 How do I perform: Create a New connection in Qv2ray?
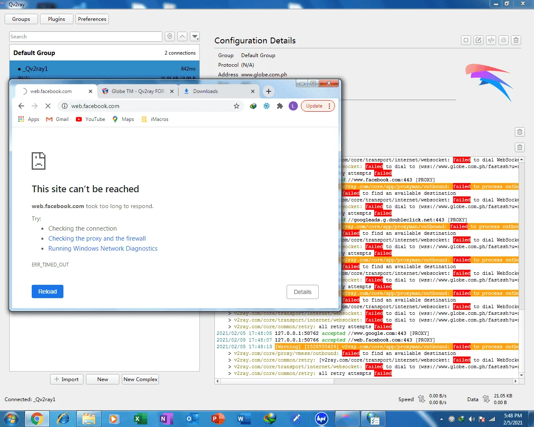coord(103,379)
